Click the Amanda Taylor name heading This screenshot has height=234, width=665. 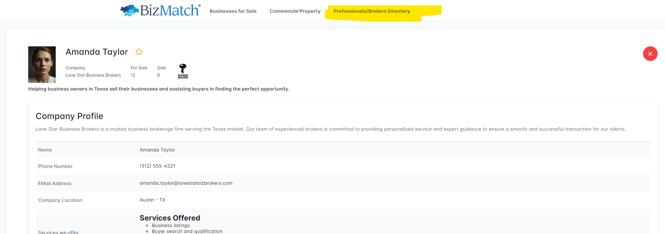pos(97,52)
